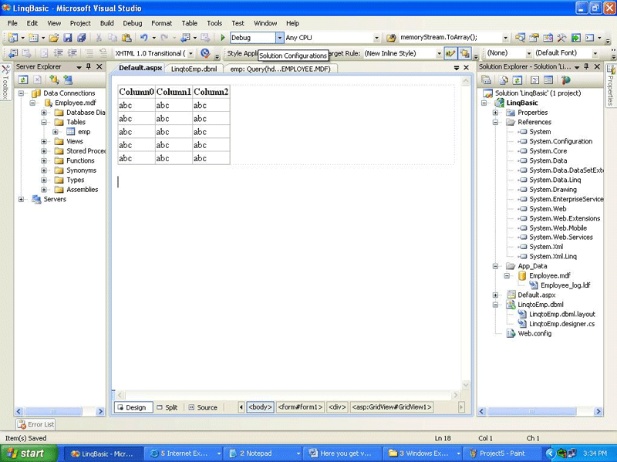The height and width of the screenshot is (462, 617).
Task: Click Refresh icon in Server Explorer
Action: (x=23, y=79)
